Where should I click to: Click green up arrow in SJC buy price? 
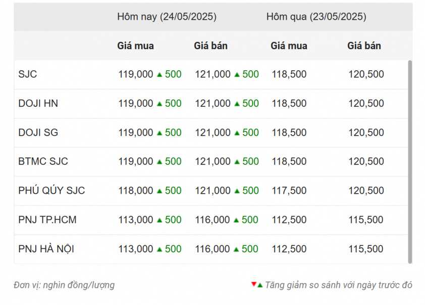pos(160,75)
